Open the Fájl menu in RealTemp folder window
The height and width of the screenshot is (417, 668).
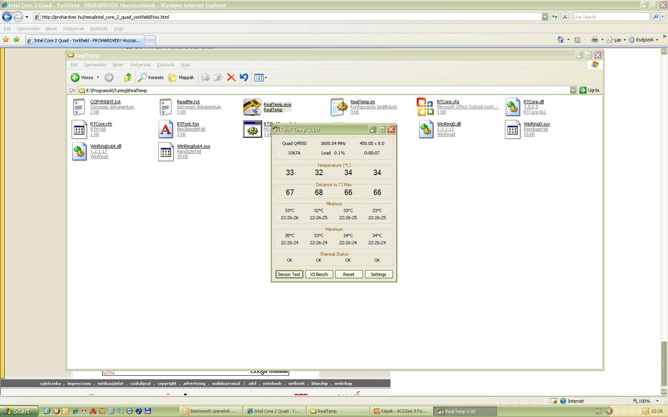pos(74,65)
